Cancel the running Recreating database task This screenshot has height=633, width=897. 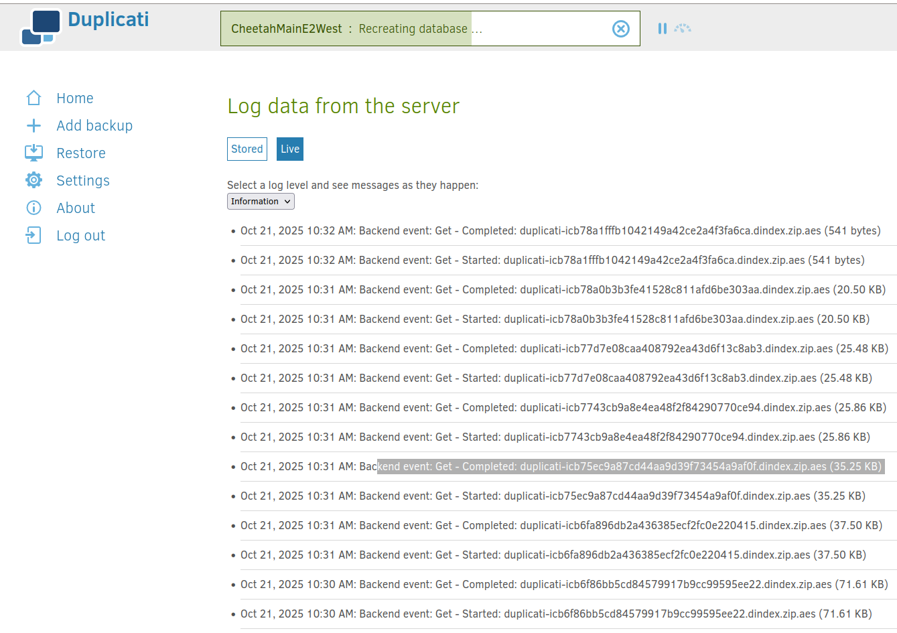point(620,29)
